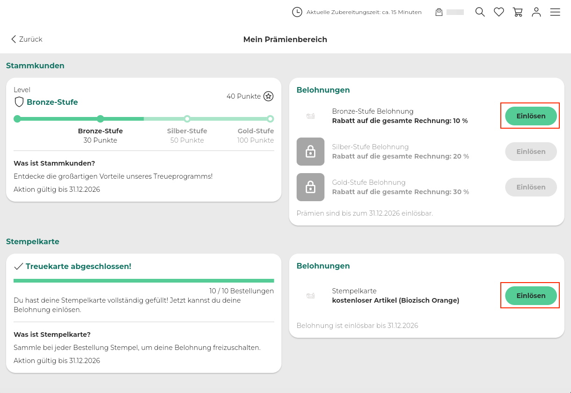
Task: Click the Treuekarte abgeschlossen checkmark icon
Action: [19, 266]
